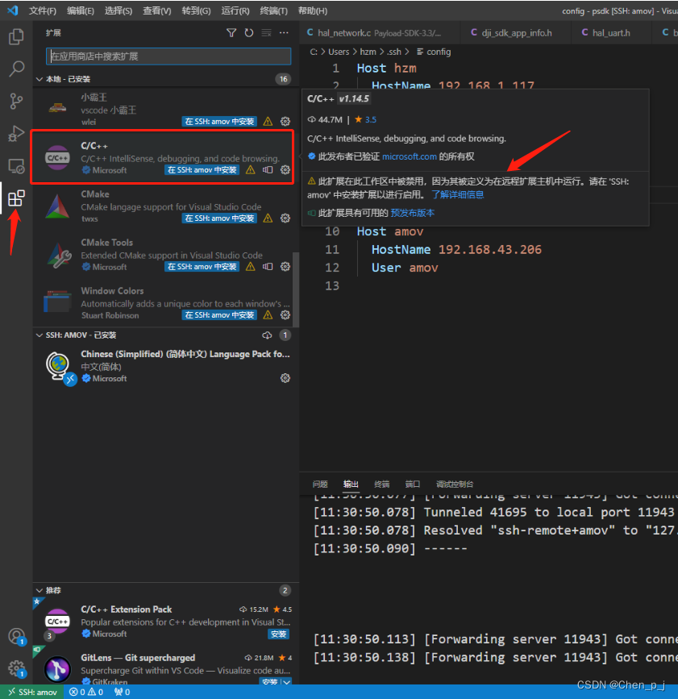This screenshot has width=678, height=699.
Task: Switch to the 终端 panel tab
Action: (x=382, y=484)
